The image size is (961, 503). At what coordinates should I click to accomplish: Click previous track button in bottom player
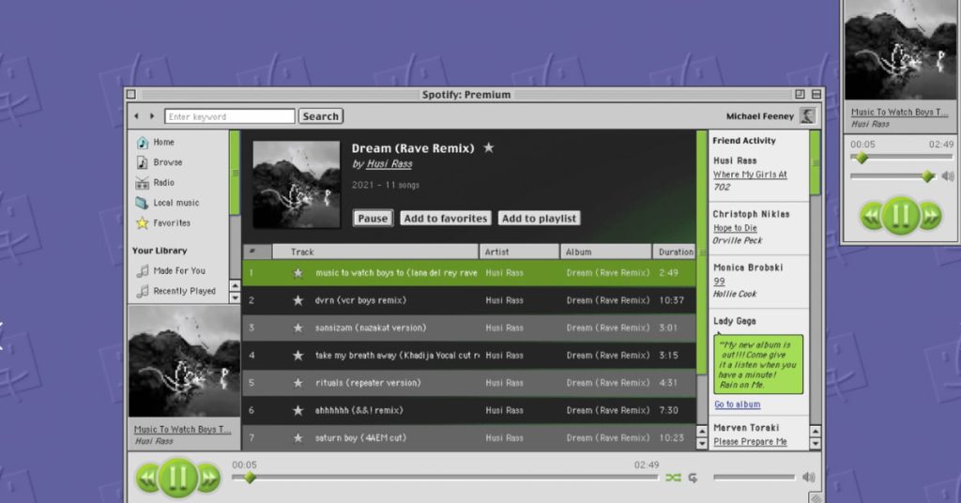click(147, 478)
